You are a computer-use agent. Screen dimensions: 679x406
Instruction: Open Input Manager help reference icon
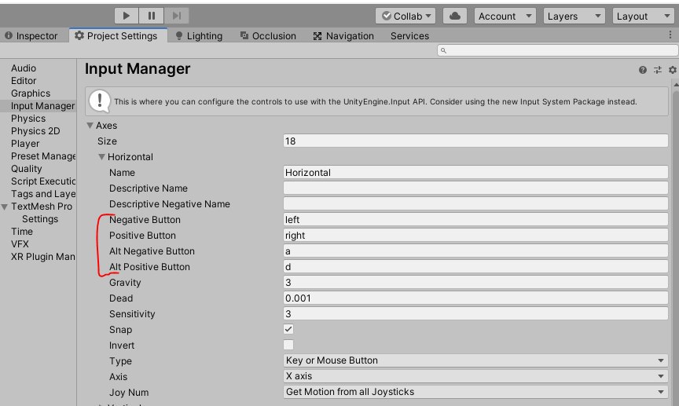tap(643, 70)
